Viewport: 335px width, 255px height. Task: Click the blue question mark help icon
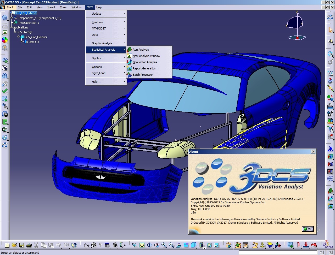(5, 137)
